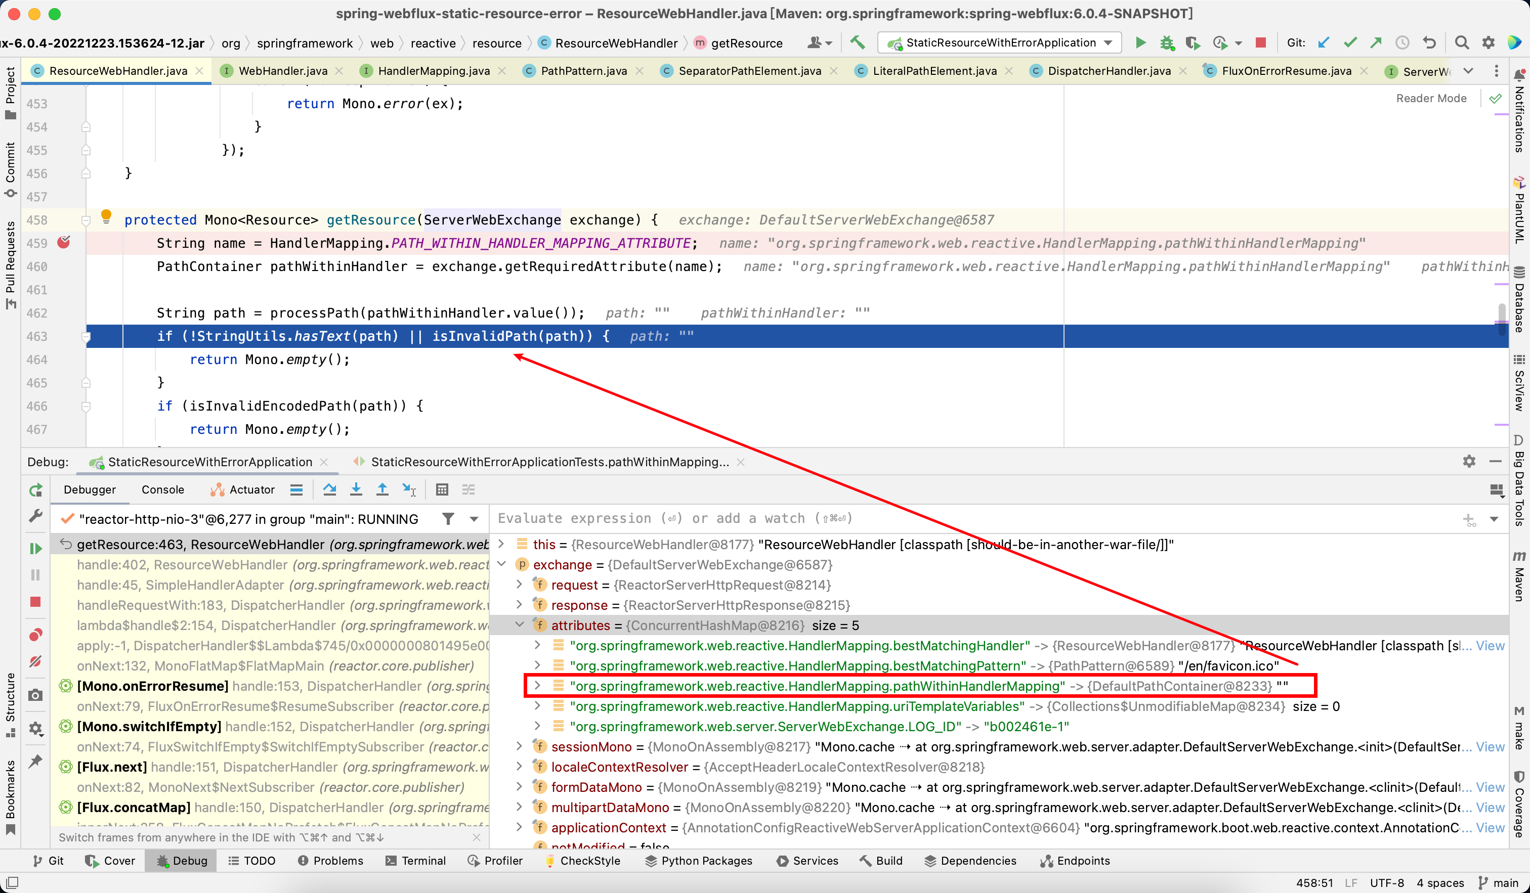Toggle Bookmarks tool window on left stripe
Image resolution: width=1530 pixels, height=893 pixels.
tap(10, 797)
